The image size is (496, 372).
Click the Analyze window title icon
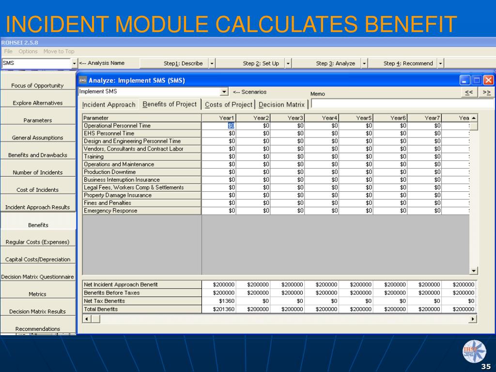[83, 80]
